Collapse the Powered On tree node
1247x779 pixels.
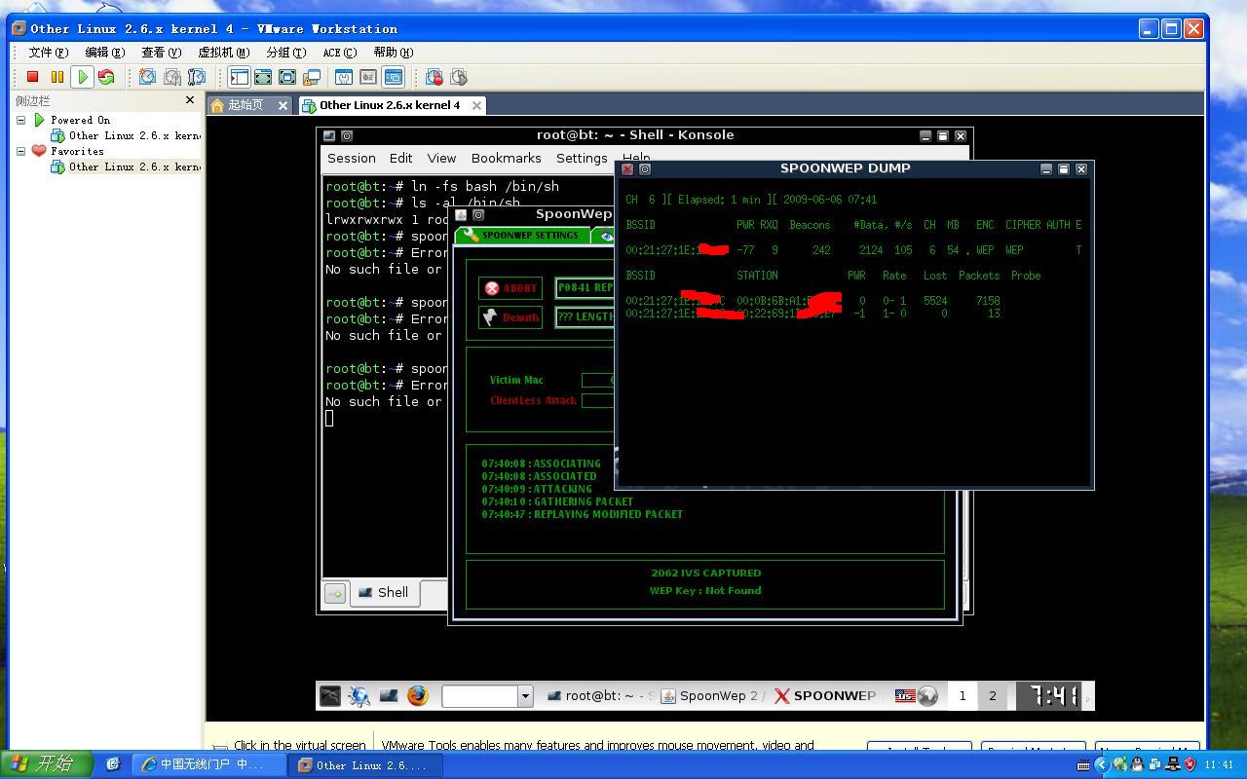tap(20, 120)
